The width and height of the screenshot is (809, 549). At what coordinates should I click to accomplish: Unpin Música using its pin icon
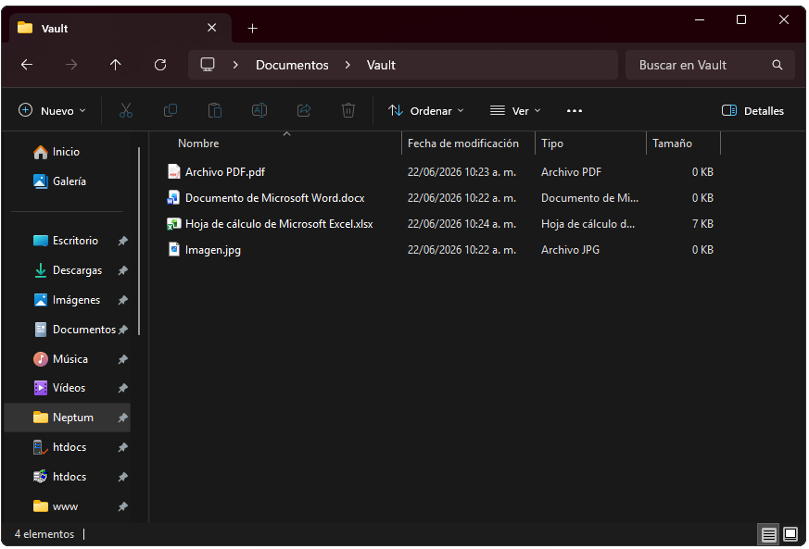tap(123, 359)
